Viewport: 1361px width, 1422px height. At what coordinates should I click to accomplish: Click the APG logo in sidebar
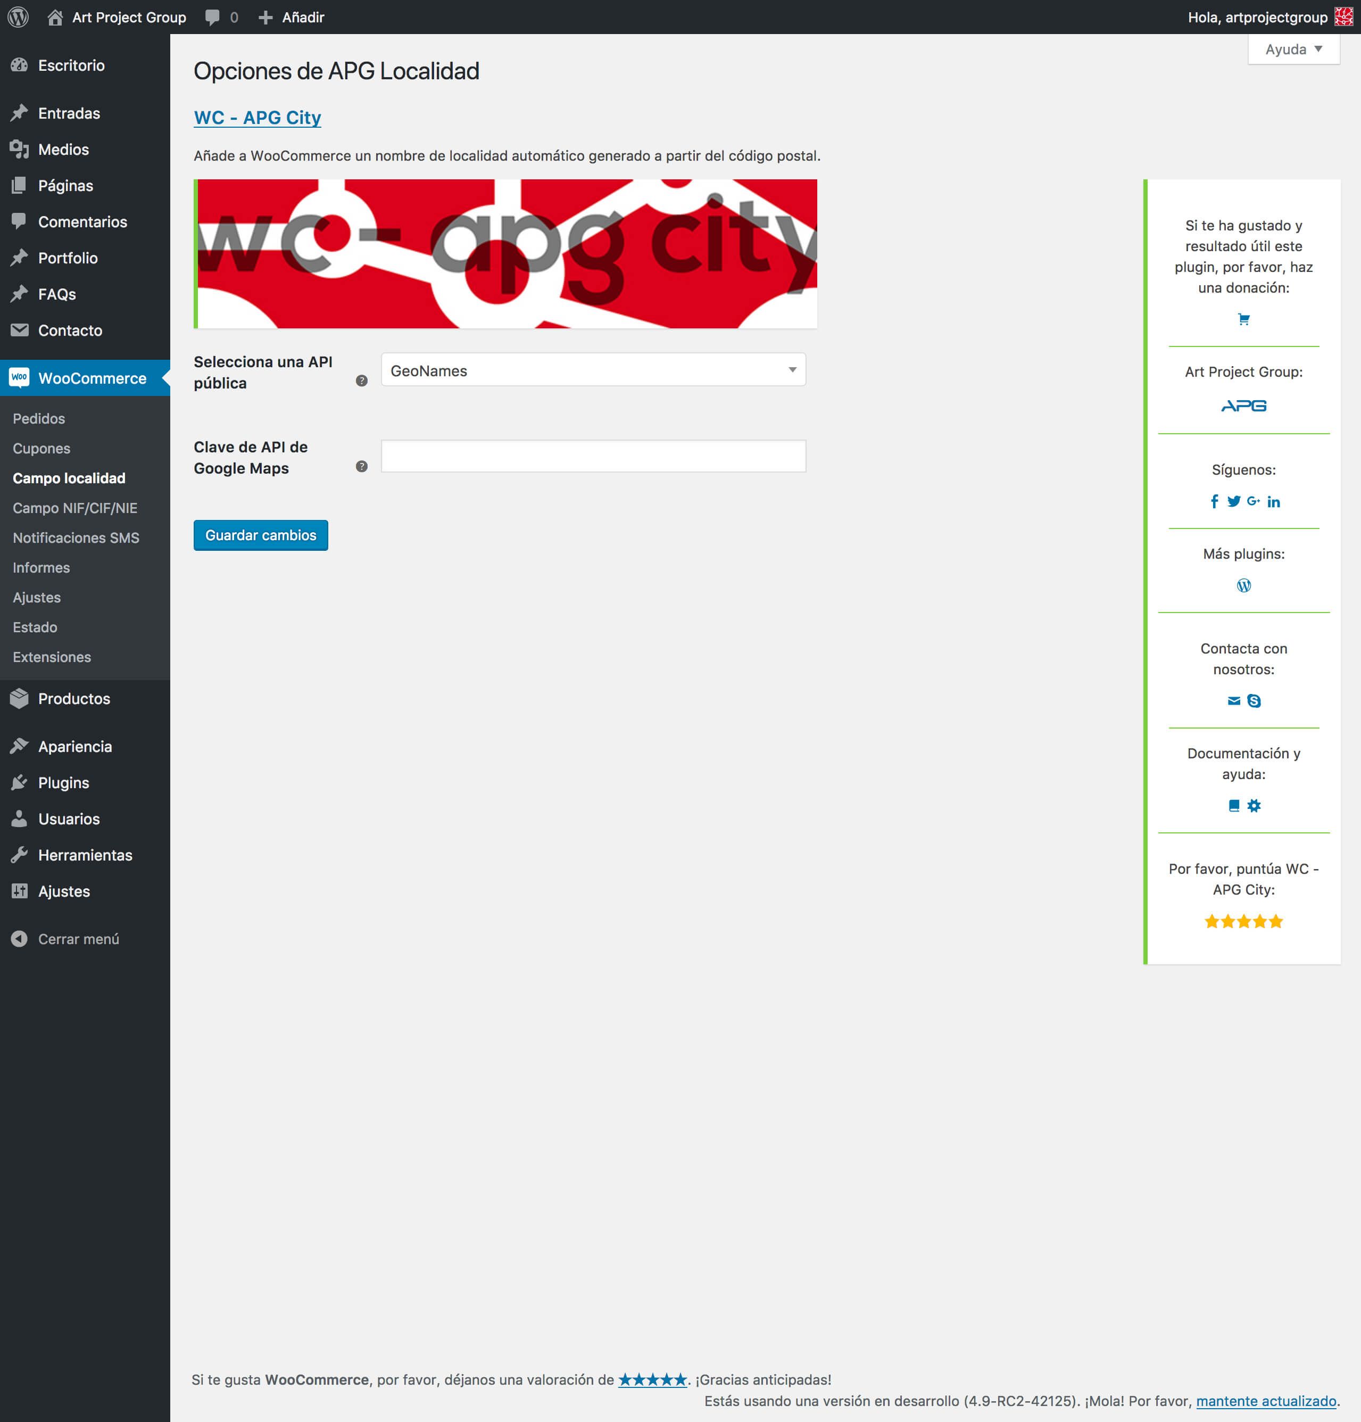tap(1243, 406)
